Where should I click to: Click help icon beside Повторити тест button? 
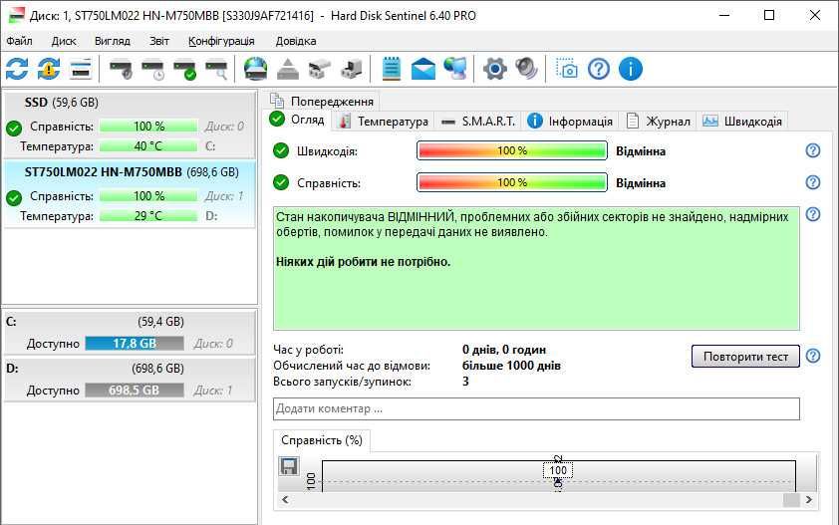pos(813,356)
